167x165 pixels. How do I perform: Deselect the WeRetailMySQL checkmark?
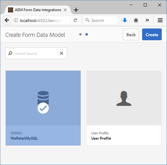tap(43, 108)
